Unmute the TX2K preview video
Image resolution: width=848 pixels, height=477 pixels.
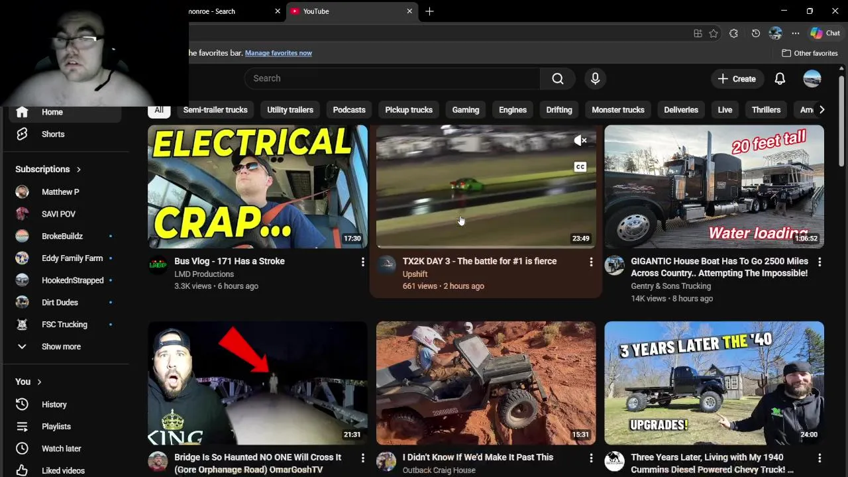(580, 140)
